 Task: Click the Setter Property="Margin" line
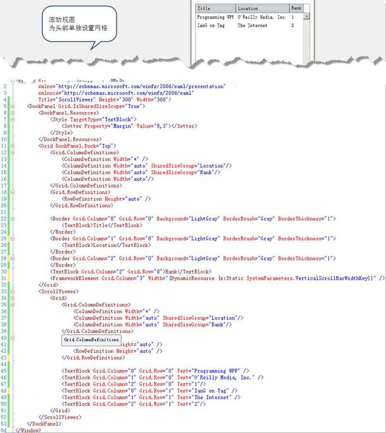129,126
